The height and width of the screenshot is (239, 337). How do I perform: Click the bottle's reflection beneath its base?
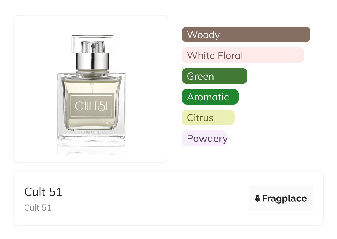click(91, 148)
